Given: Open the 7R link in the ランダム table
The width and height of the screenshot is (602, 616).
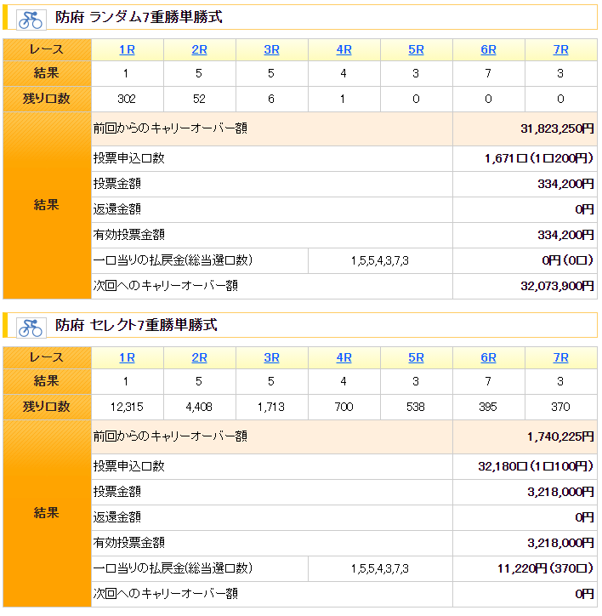Looking at the screenshot, I should click(x=560, y=50).
